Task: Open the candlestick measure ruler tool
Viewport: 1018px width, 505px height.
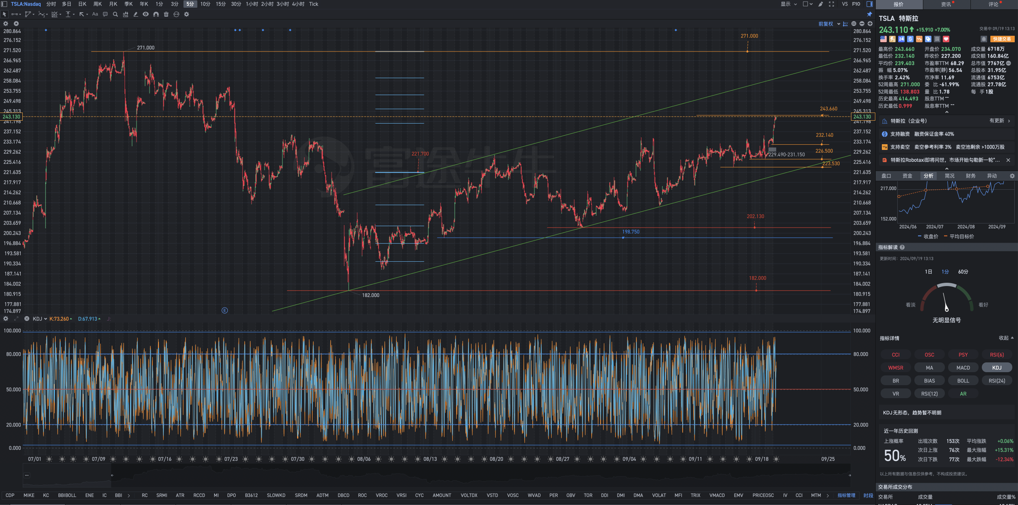Action: [126, 14]
